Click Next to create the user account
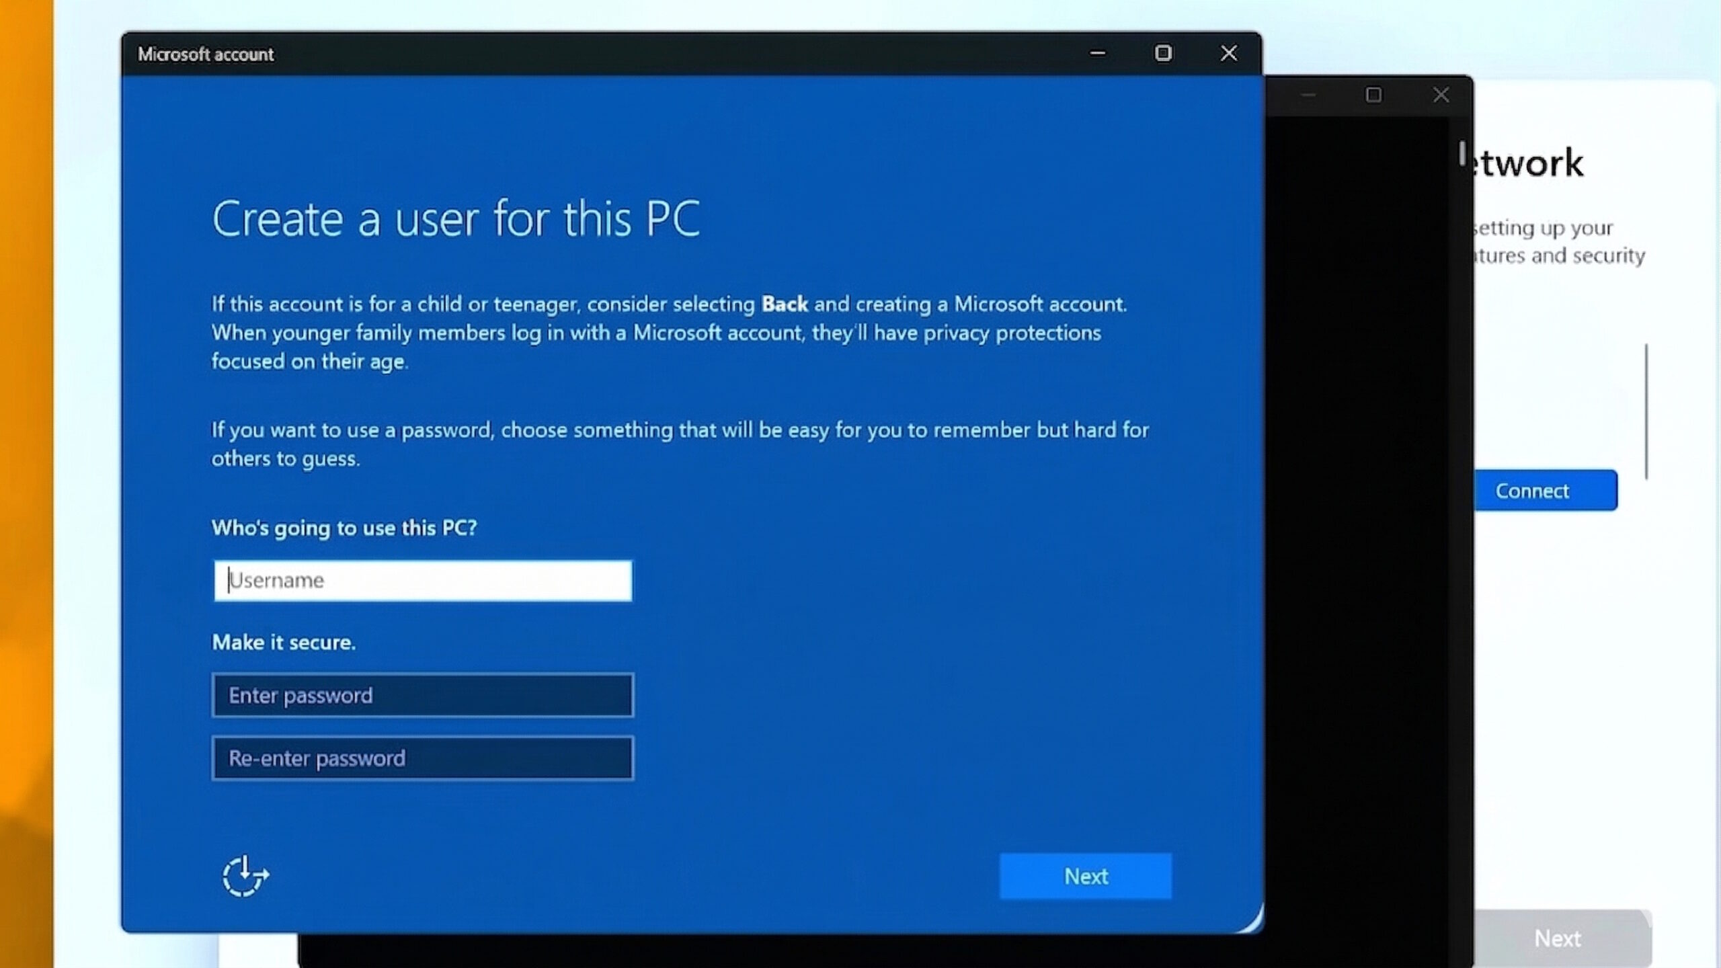Screen dimensions: 1721x968 tap(1085, 876)
